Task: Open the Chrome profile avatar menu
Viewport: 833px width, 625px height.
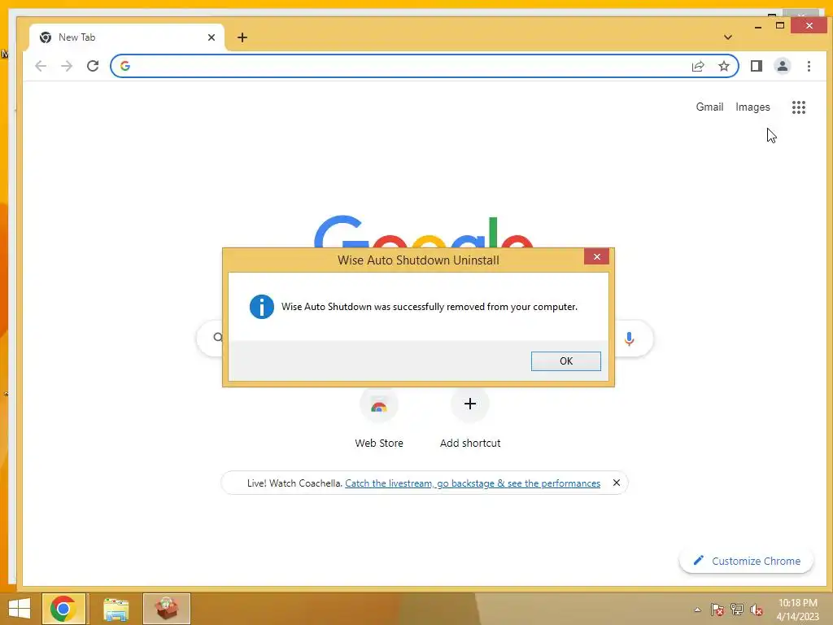Action: tap(783, 66)
